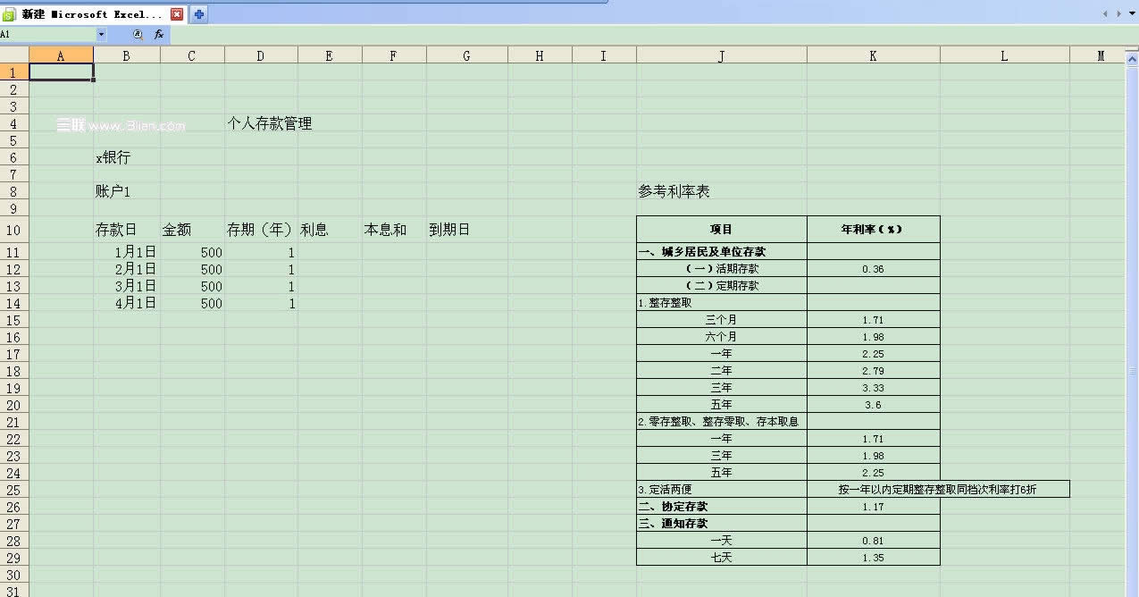This screenshot has width=1139, height=597.
Task: Select column D header
Action: (x=261, y=55)
